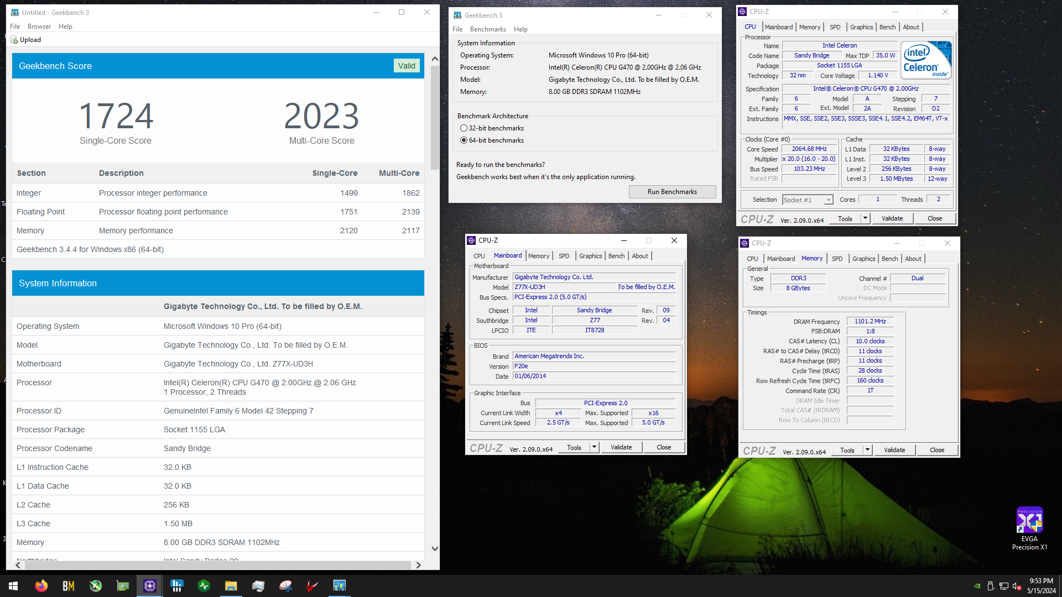This screenshot has width=1062, height=597.
Task: Click the Untitled - Geekbench 3 title icon
Action: coord(15,12)
